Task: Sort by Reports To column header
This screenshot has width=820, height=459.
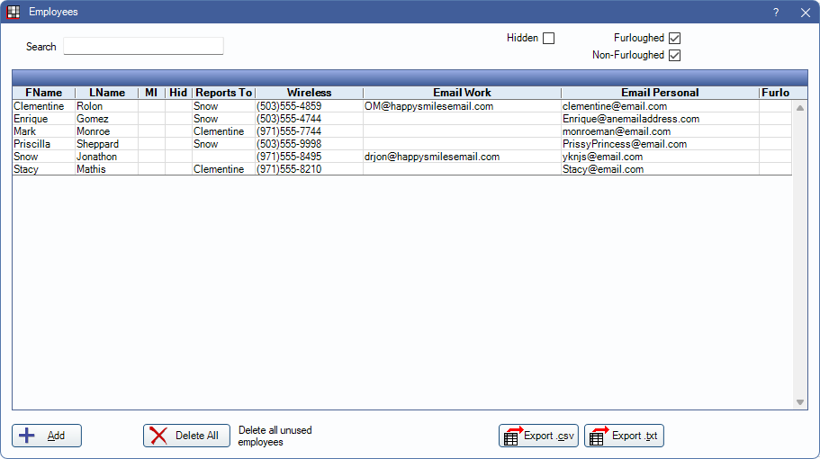Action: point(223,93)
